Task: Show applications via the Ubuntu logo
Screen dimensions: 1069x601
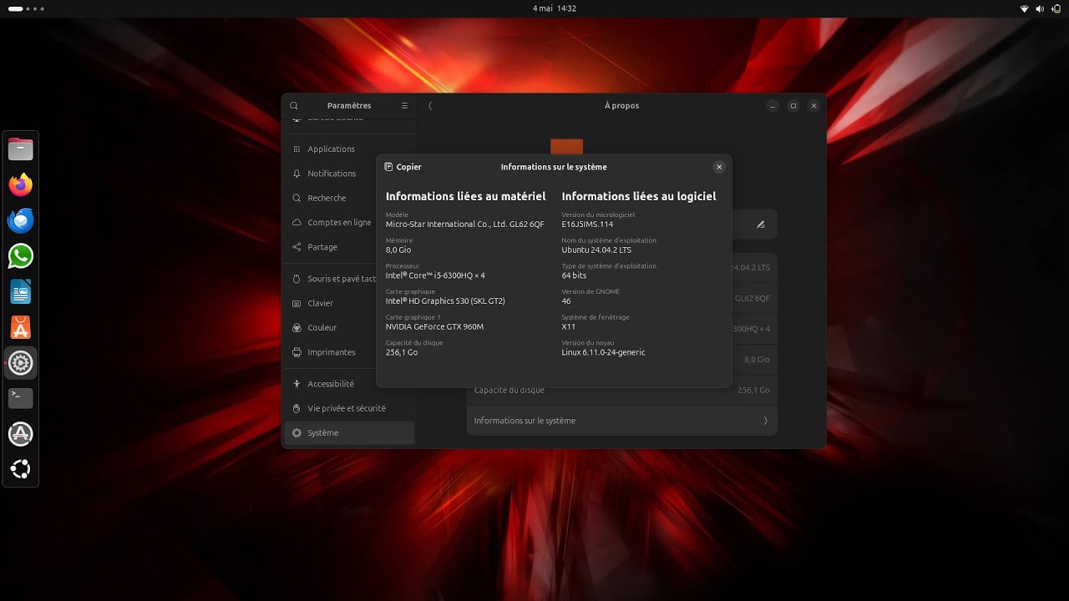Action: [x=21, y=469]
